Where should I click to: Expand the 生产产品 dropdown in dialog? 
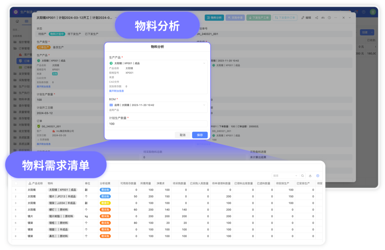[x=204, y=63]
